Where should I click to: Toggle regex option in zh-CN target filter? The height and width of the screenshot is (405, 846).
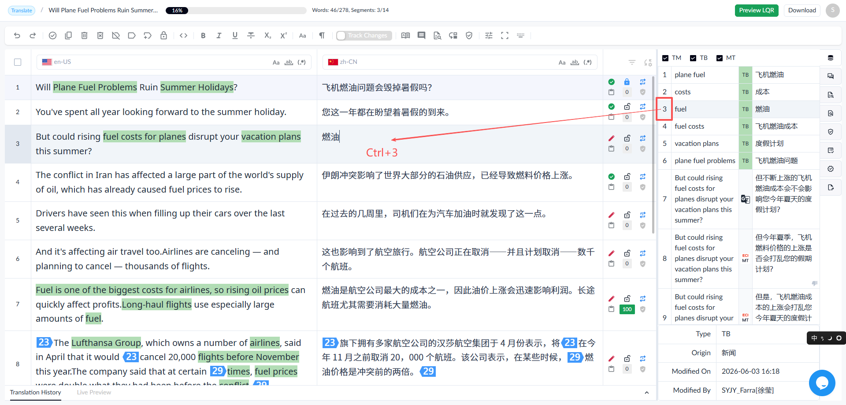(x=587, y=63)
